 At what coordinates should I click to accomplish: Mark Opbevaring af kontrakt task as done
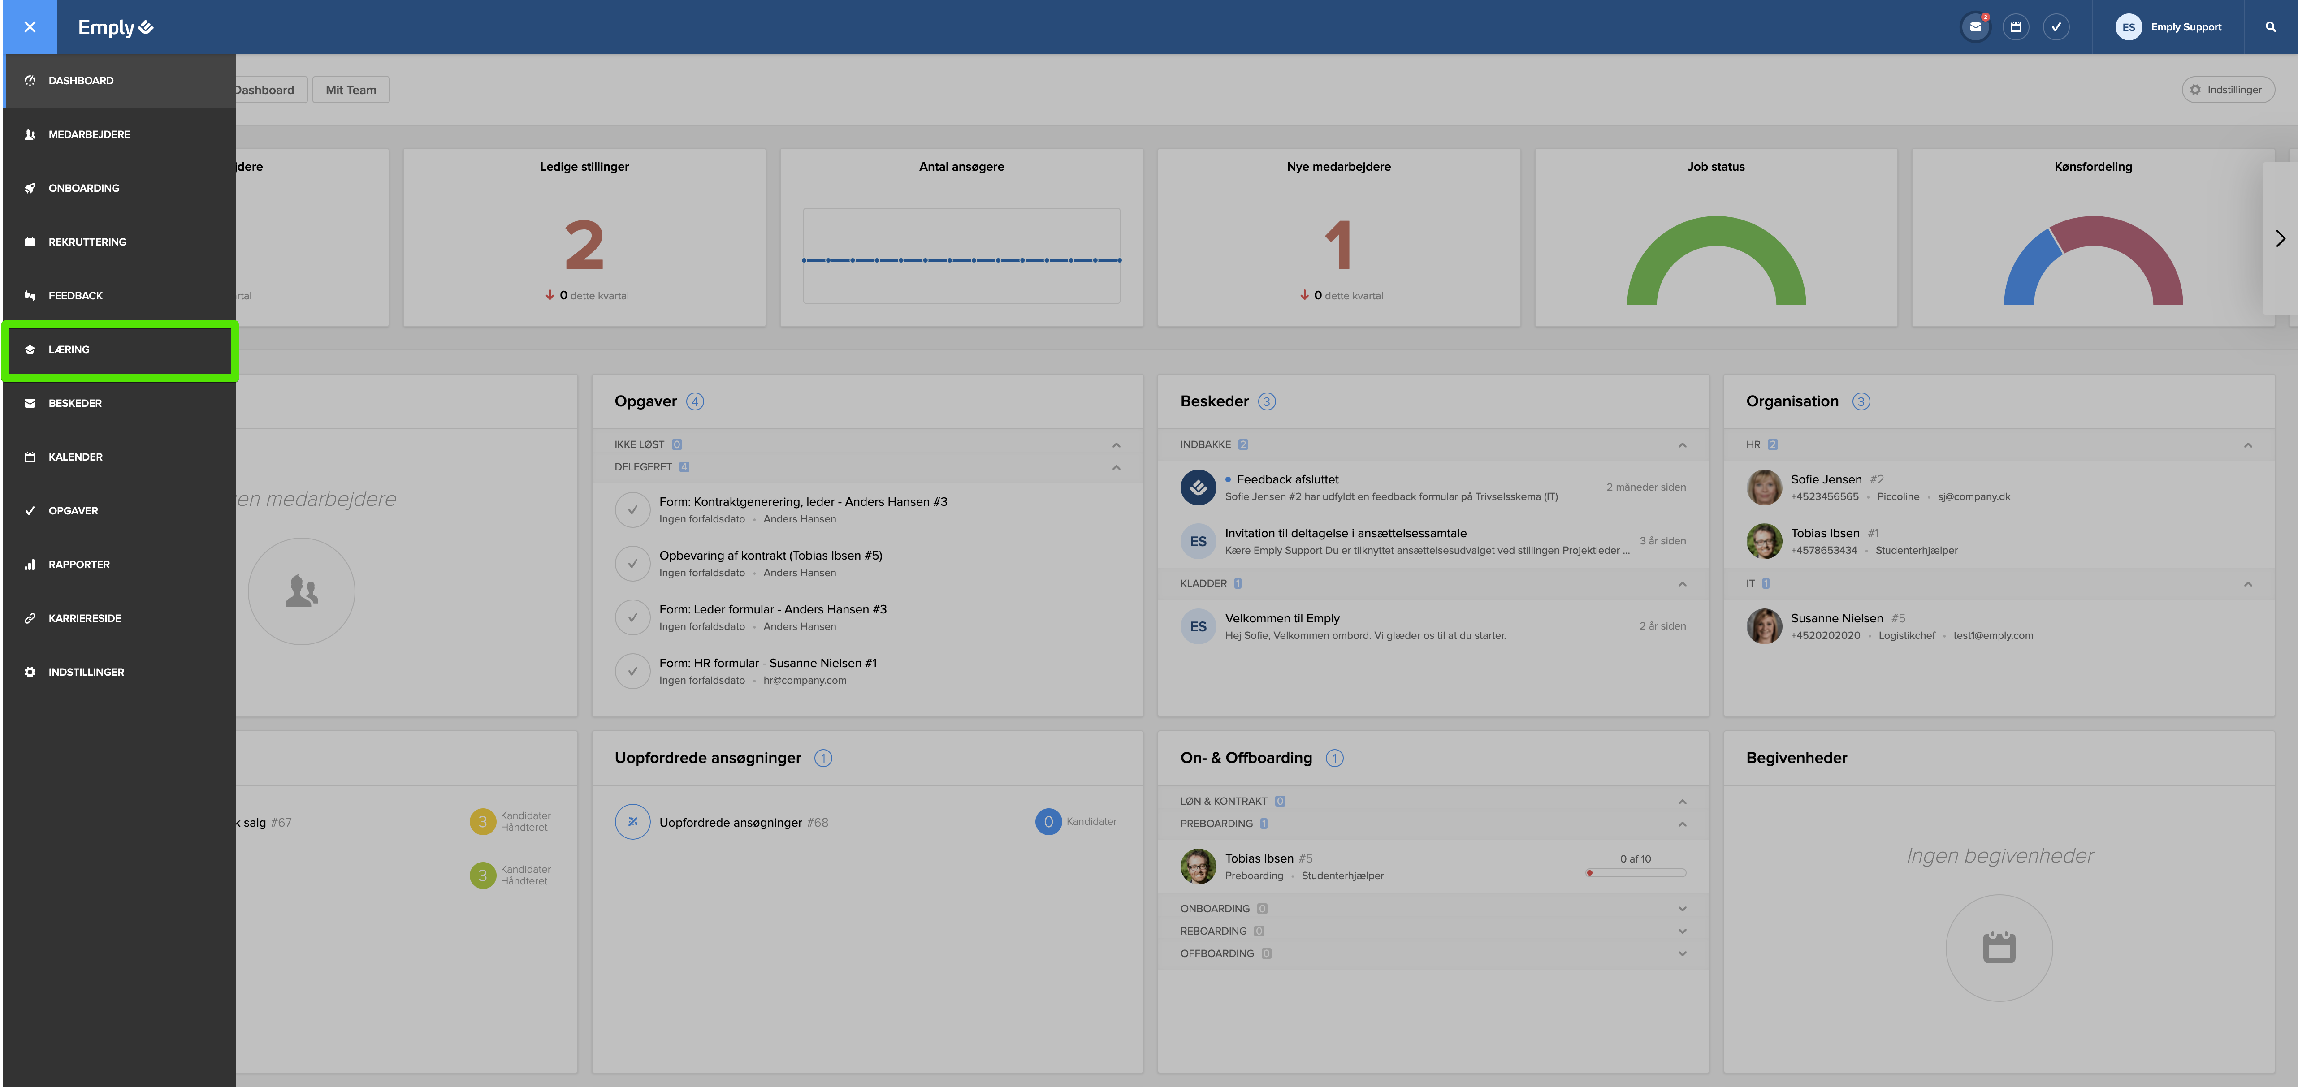click(632, 564)
